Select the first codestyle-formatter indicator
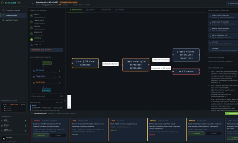 coord(223,16)
